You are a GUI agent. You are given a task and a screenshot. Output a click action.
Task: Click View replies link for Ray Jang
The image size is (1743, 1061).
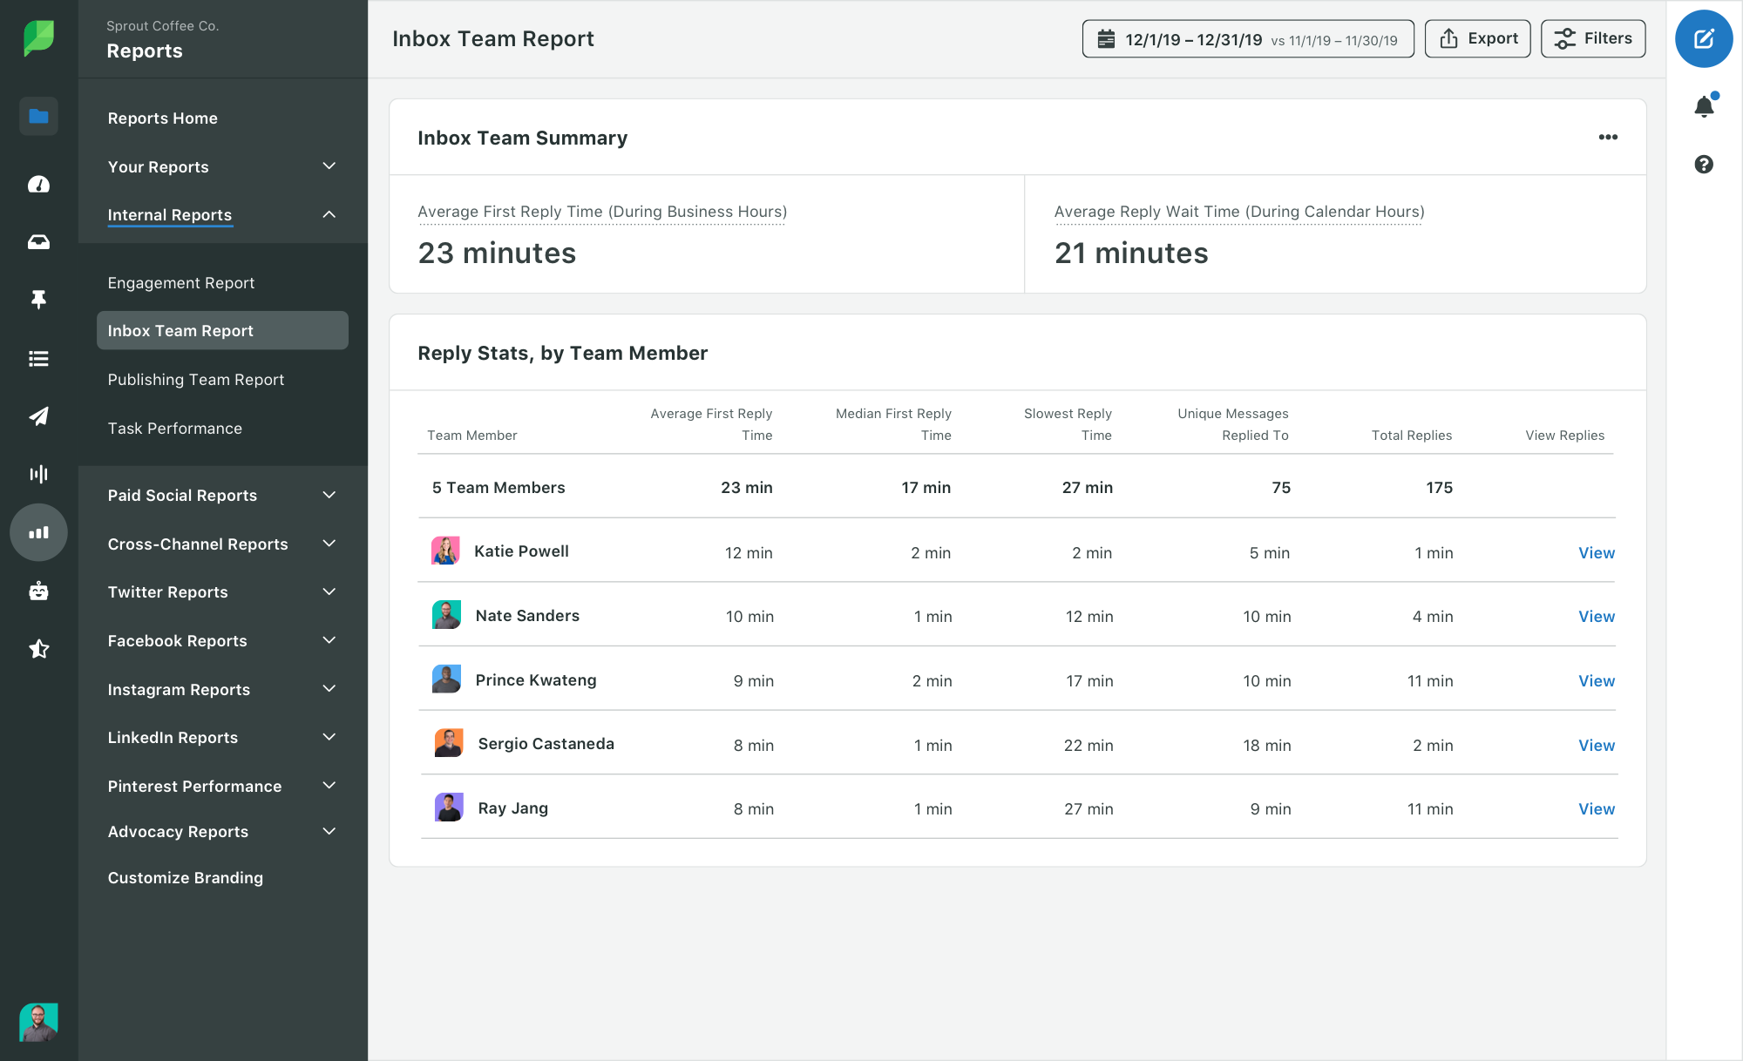pyautogui.click(x=1596, y=808)
